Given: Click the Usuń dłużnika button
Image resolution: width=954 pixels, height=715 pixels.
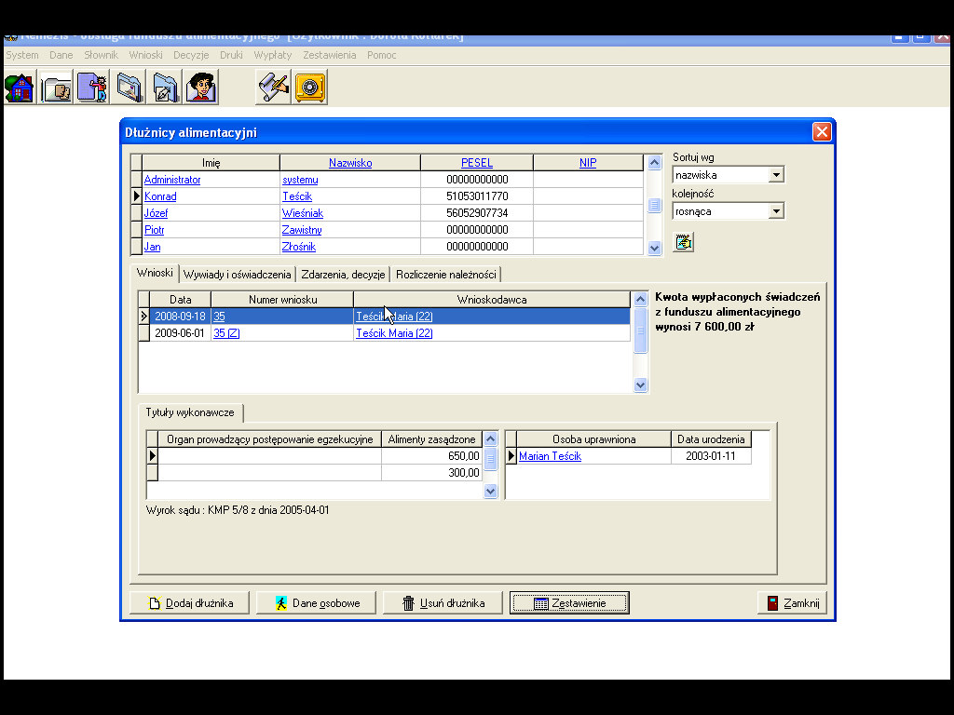Looking at the screenshot, I should 443,603.
